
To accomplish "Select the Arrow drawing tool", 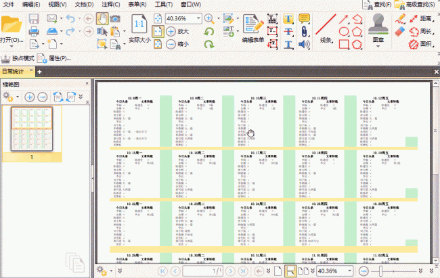I will pyautogui.click(x=343, y=19).
